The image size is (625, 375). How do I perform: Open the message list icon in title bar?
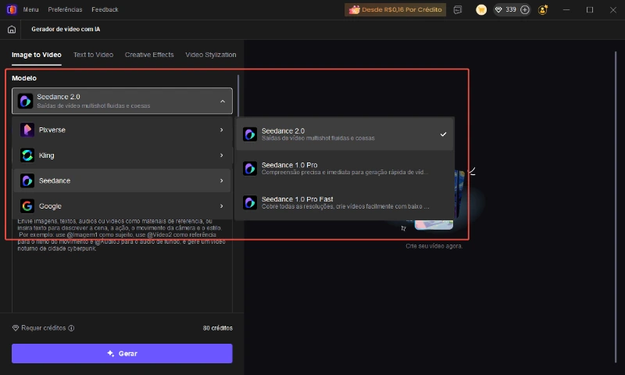click(458, 9)
